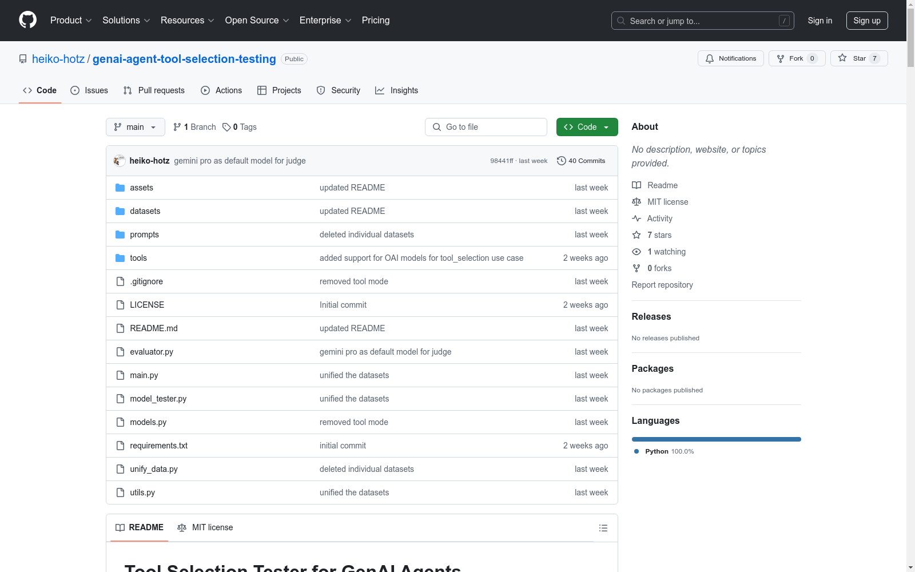Open the requirements.txt file
The height and width of the screenshot is (572, 915).
coord(159,446)
